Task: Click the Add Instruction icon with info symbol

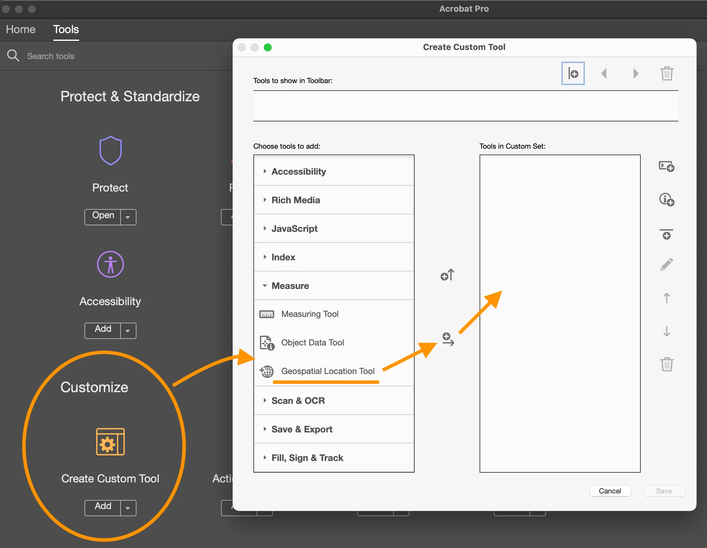Action: [666, 199]
